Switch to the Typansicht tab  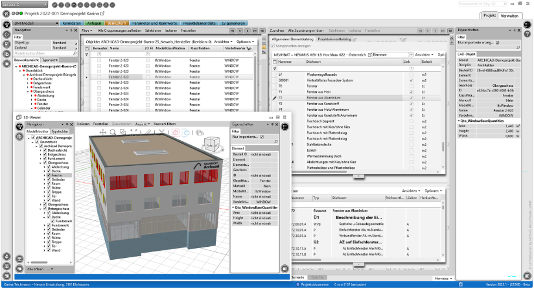[50, 60]
